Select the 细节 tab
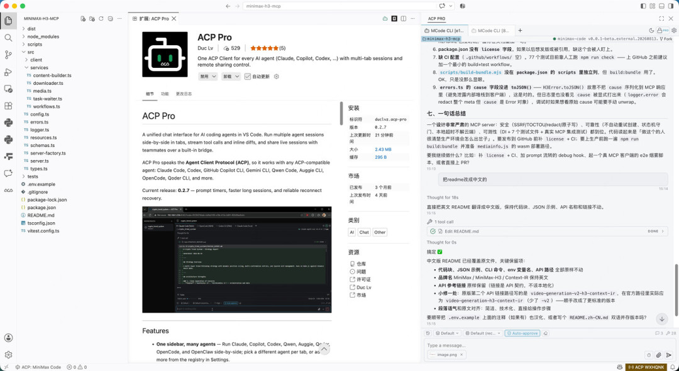 [150, 94]
